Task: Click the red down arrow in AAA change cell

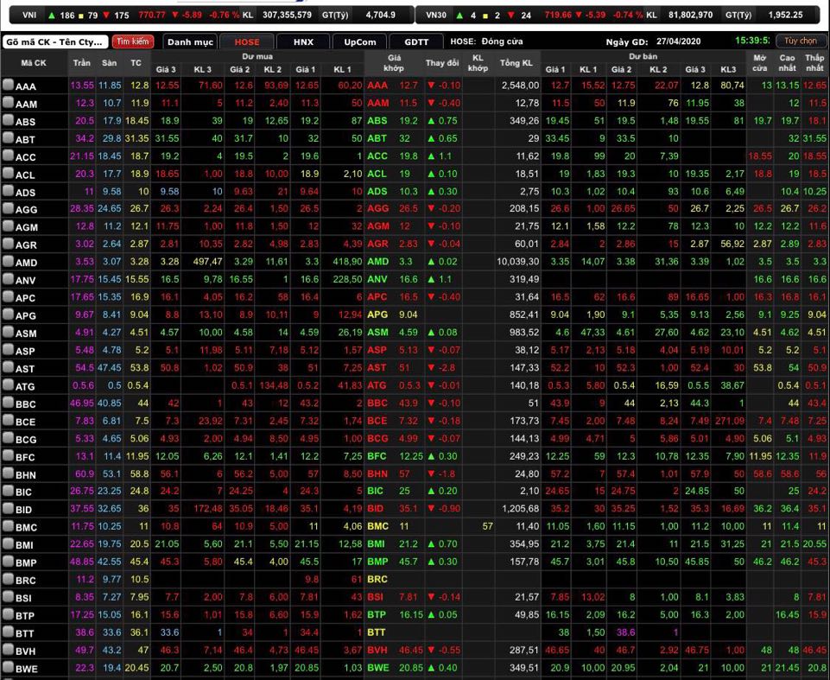Action: coord(431,86)
